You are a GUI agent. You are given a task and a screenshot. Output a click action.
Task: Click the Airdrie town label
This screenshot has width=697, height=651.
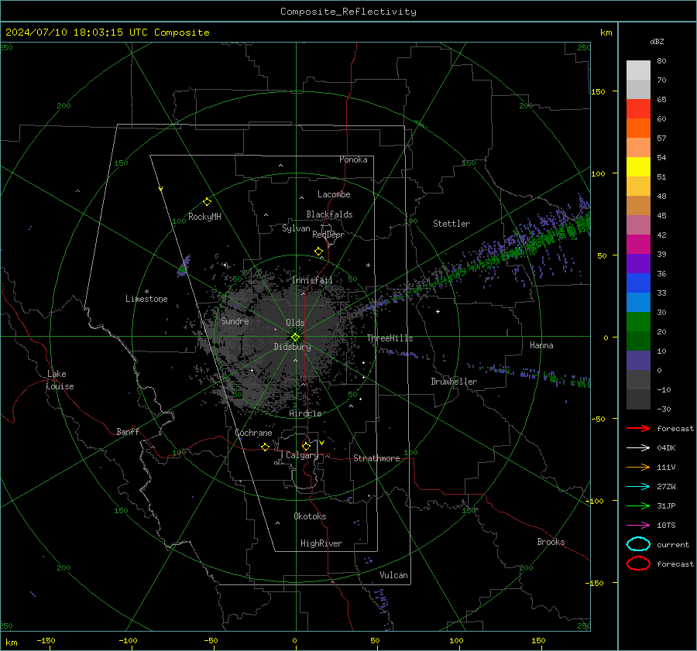[305, 413]
